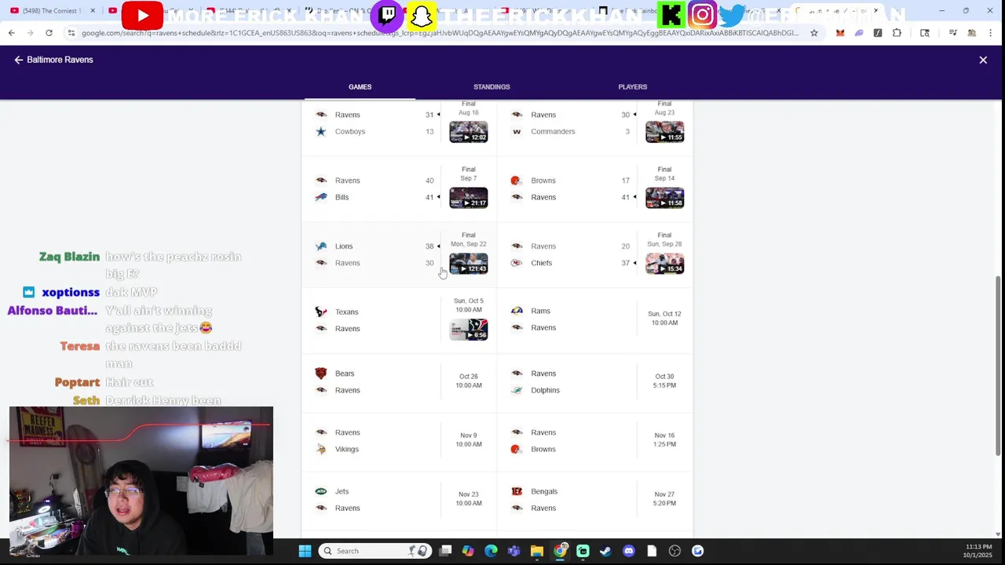Image resolution: width=1005 pixels, height=565 pixels.
Task: Open the Ravens vs Browns Nov 16 game
Action: (595, 441)
